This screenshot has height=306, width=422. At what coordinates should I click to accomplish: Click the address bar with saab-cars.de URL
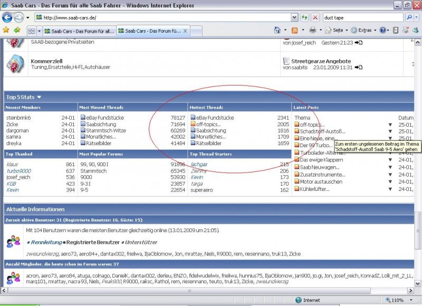click(x=163, y=18)
